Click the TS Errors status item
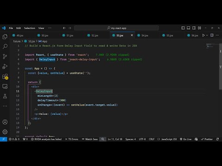The image size is (222, 166). click(72, 139)
